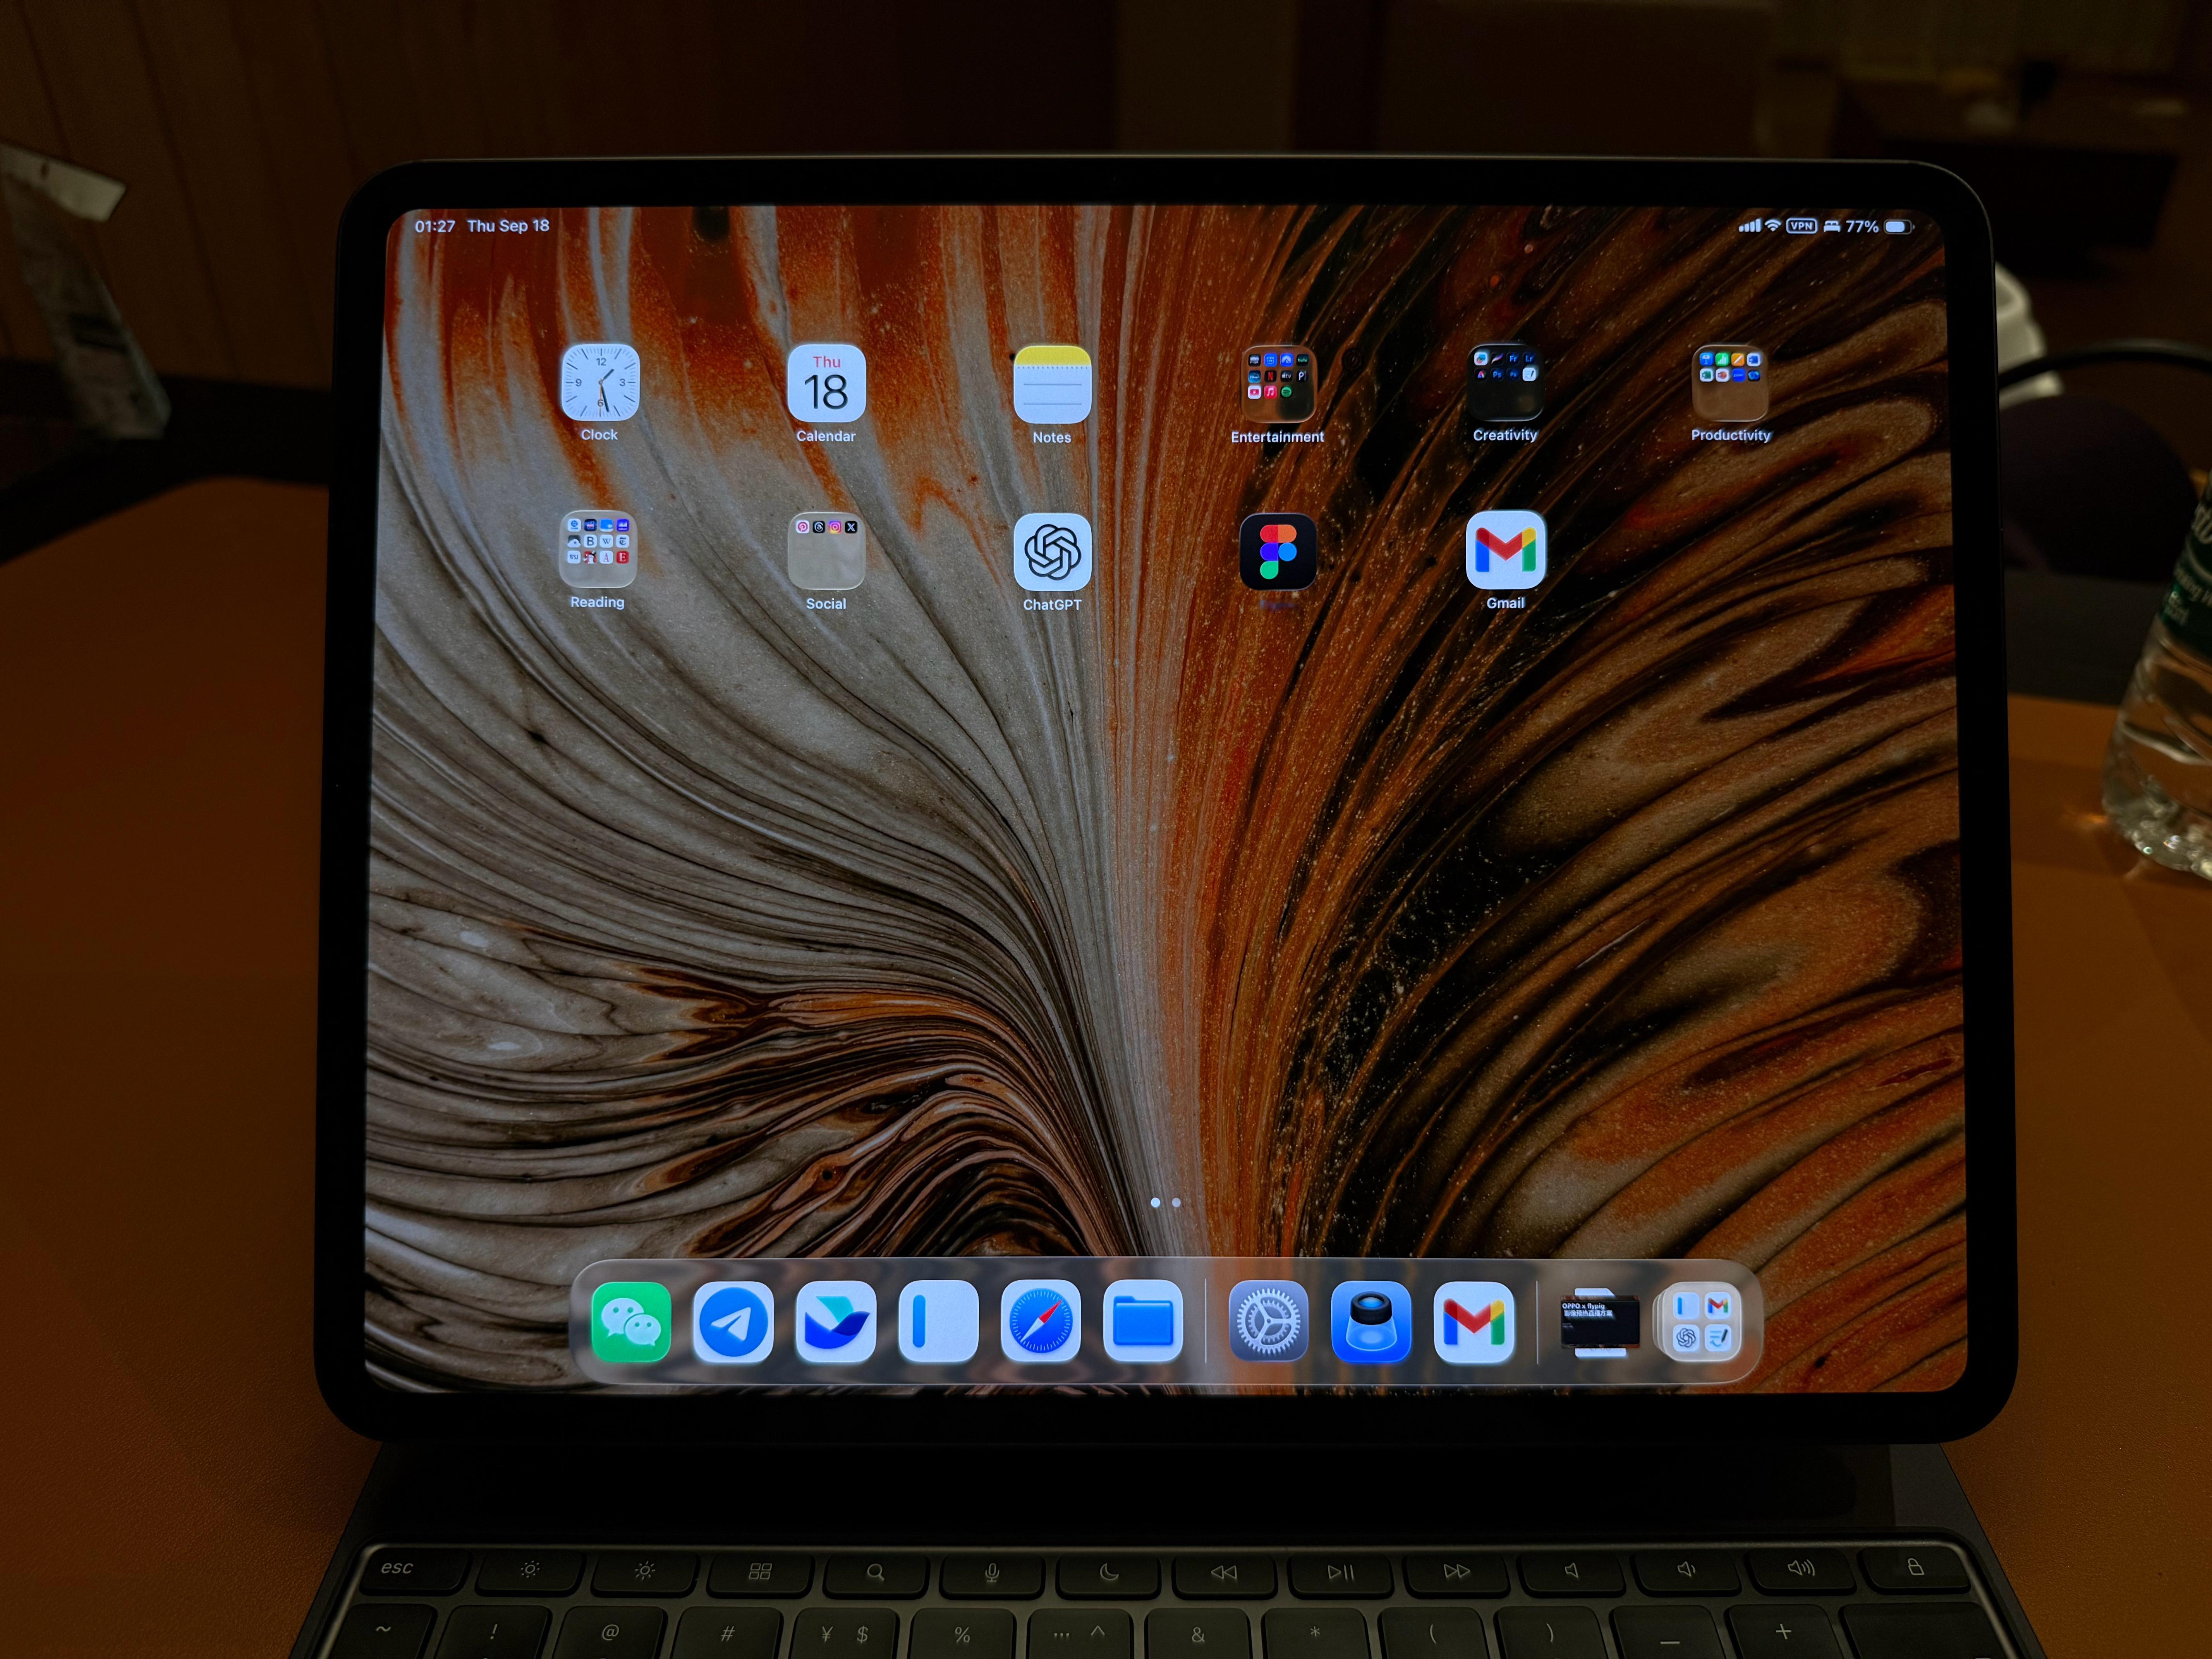Tap the first home screen page dot
This screenshot has height=1659, width=2212.
1155,1202
